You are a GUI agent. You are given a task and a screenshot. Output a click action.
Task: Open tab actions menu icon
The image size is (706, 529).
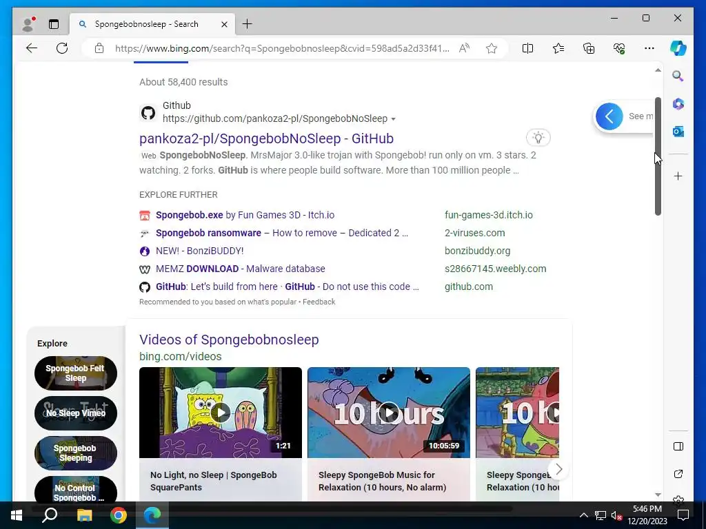tap(54, 24)
